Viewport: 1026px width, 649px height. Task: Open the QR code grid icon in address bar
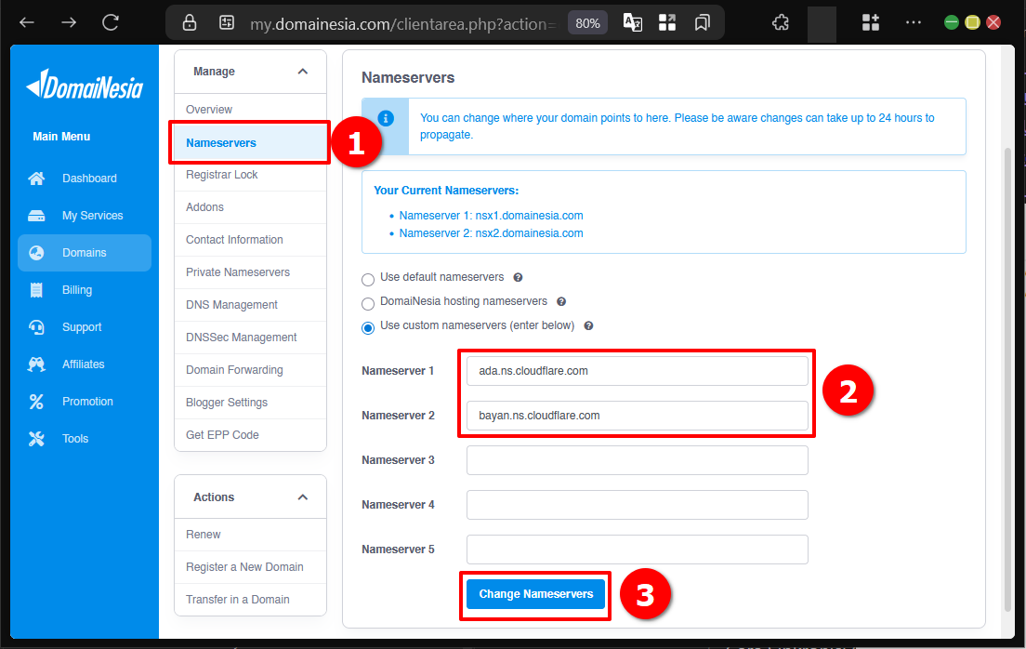pos(666,23)
